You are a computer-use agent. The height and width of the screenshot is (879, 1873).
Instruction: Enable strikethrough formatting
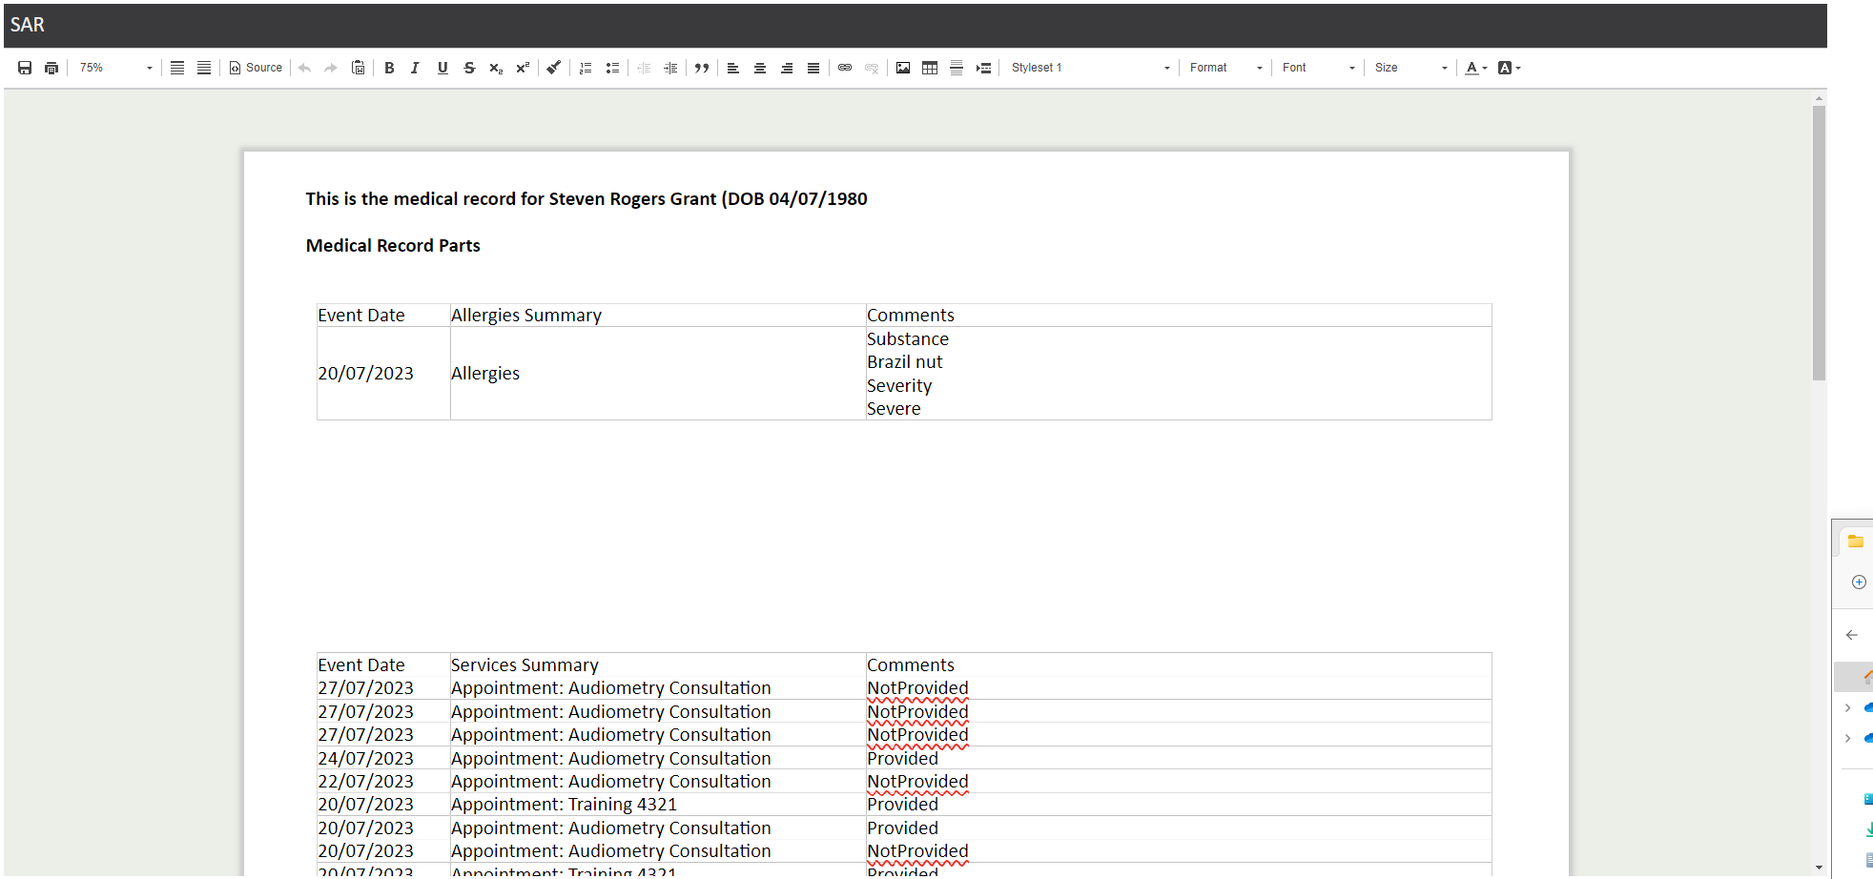(x=469, y=68)
